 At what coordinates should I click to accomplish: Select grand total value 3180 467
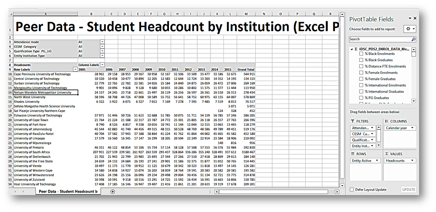pos(246,152)
